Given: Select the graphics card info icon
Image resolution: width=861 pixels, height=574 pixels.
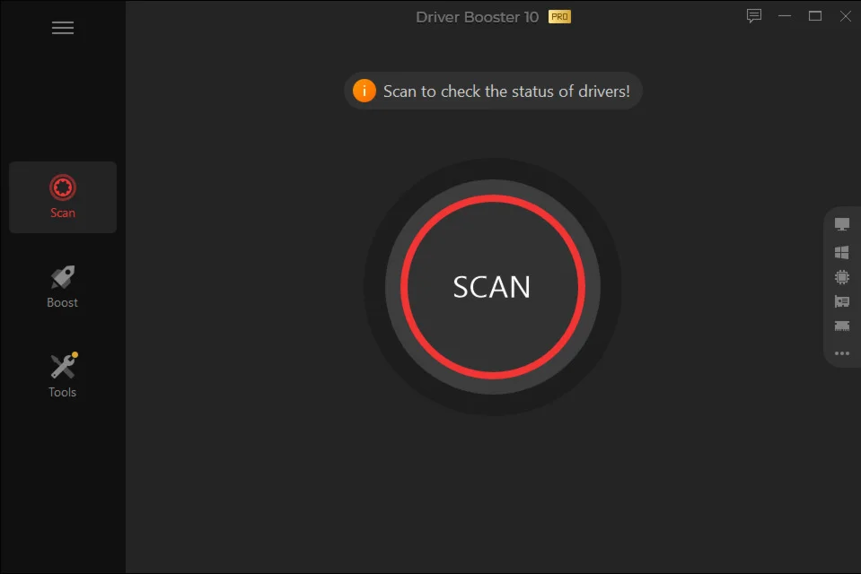Looking at the screenshot, I should (842, 301).
